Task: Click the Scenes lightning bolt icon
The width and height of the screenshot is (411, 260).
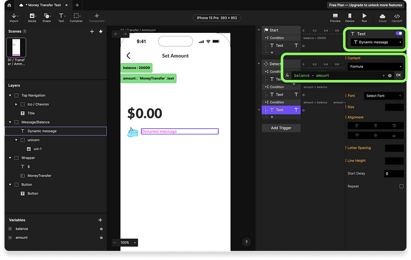Action: (x=101, y=31)
